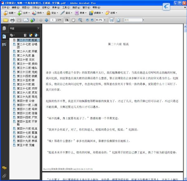The width and height of the screenshot is (187, 181).
Task: Activate the Select text cursor tool
Action: click(67, 20)
